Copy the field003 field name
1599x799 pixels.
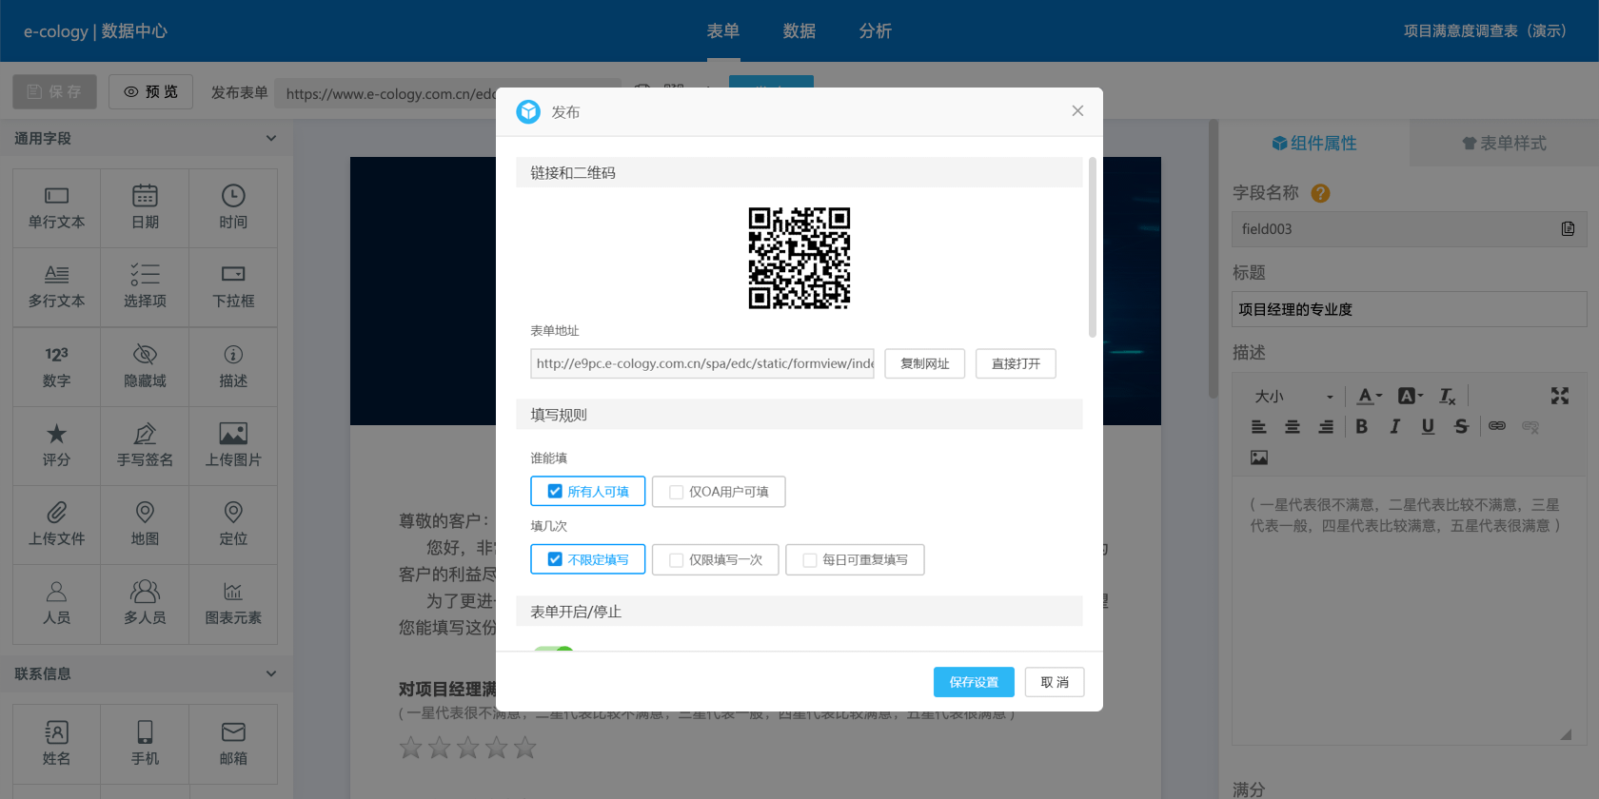pos(1568,229)
